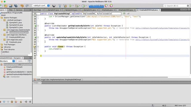Toggle Fully Qualified Names in Navigator
This screenshot has height=107, width=191.
(21, 102)
